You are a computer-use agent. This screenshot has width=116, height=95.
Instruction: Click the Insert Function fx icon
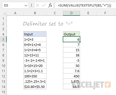point(50,5)
